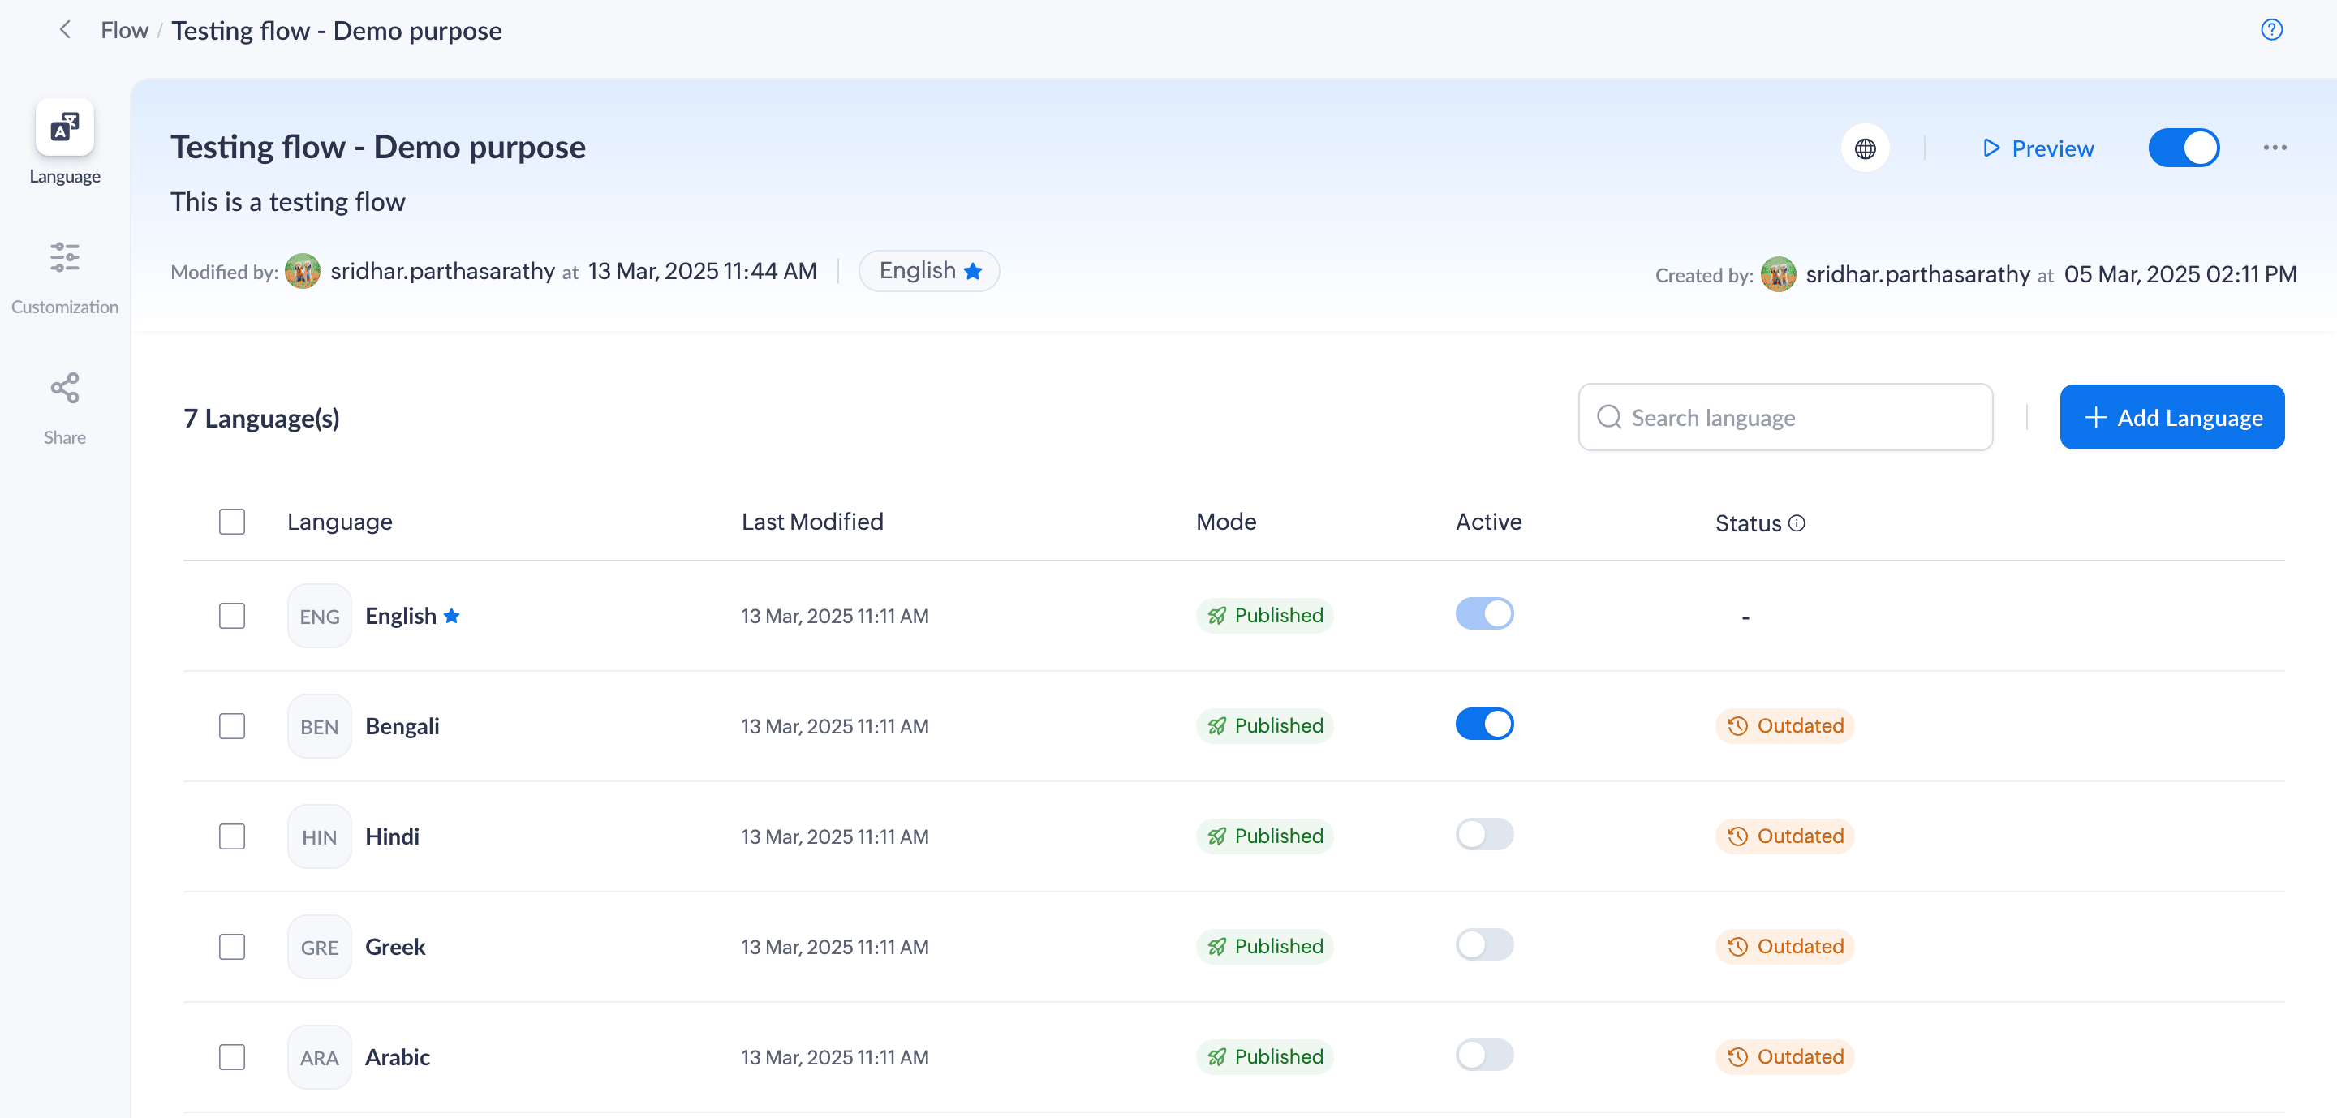The image size is (2337, 1118).
Task: Click the English default language chip
Action: coord(928,271)
